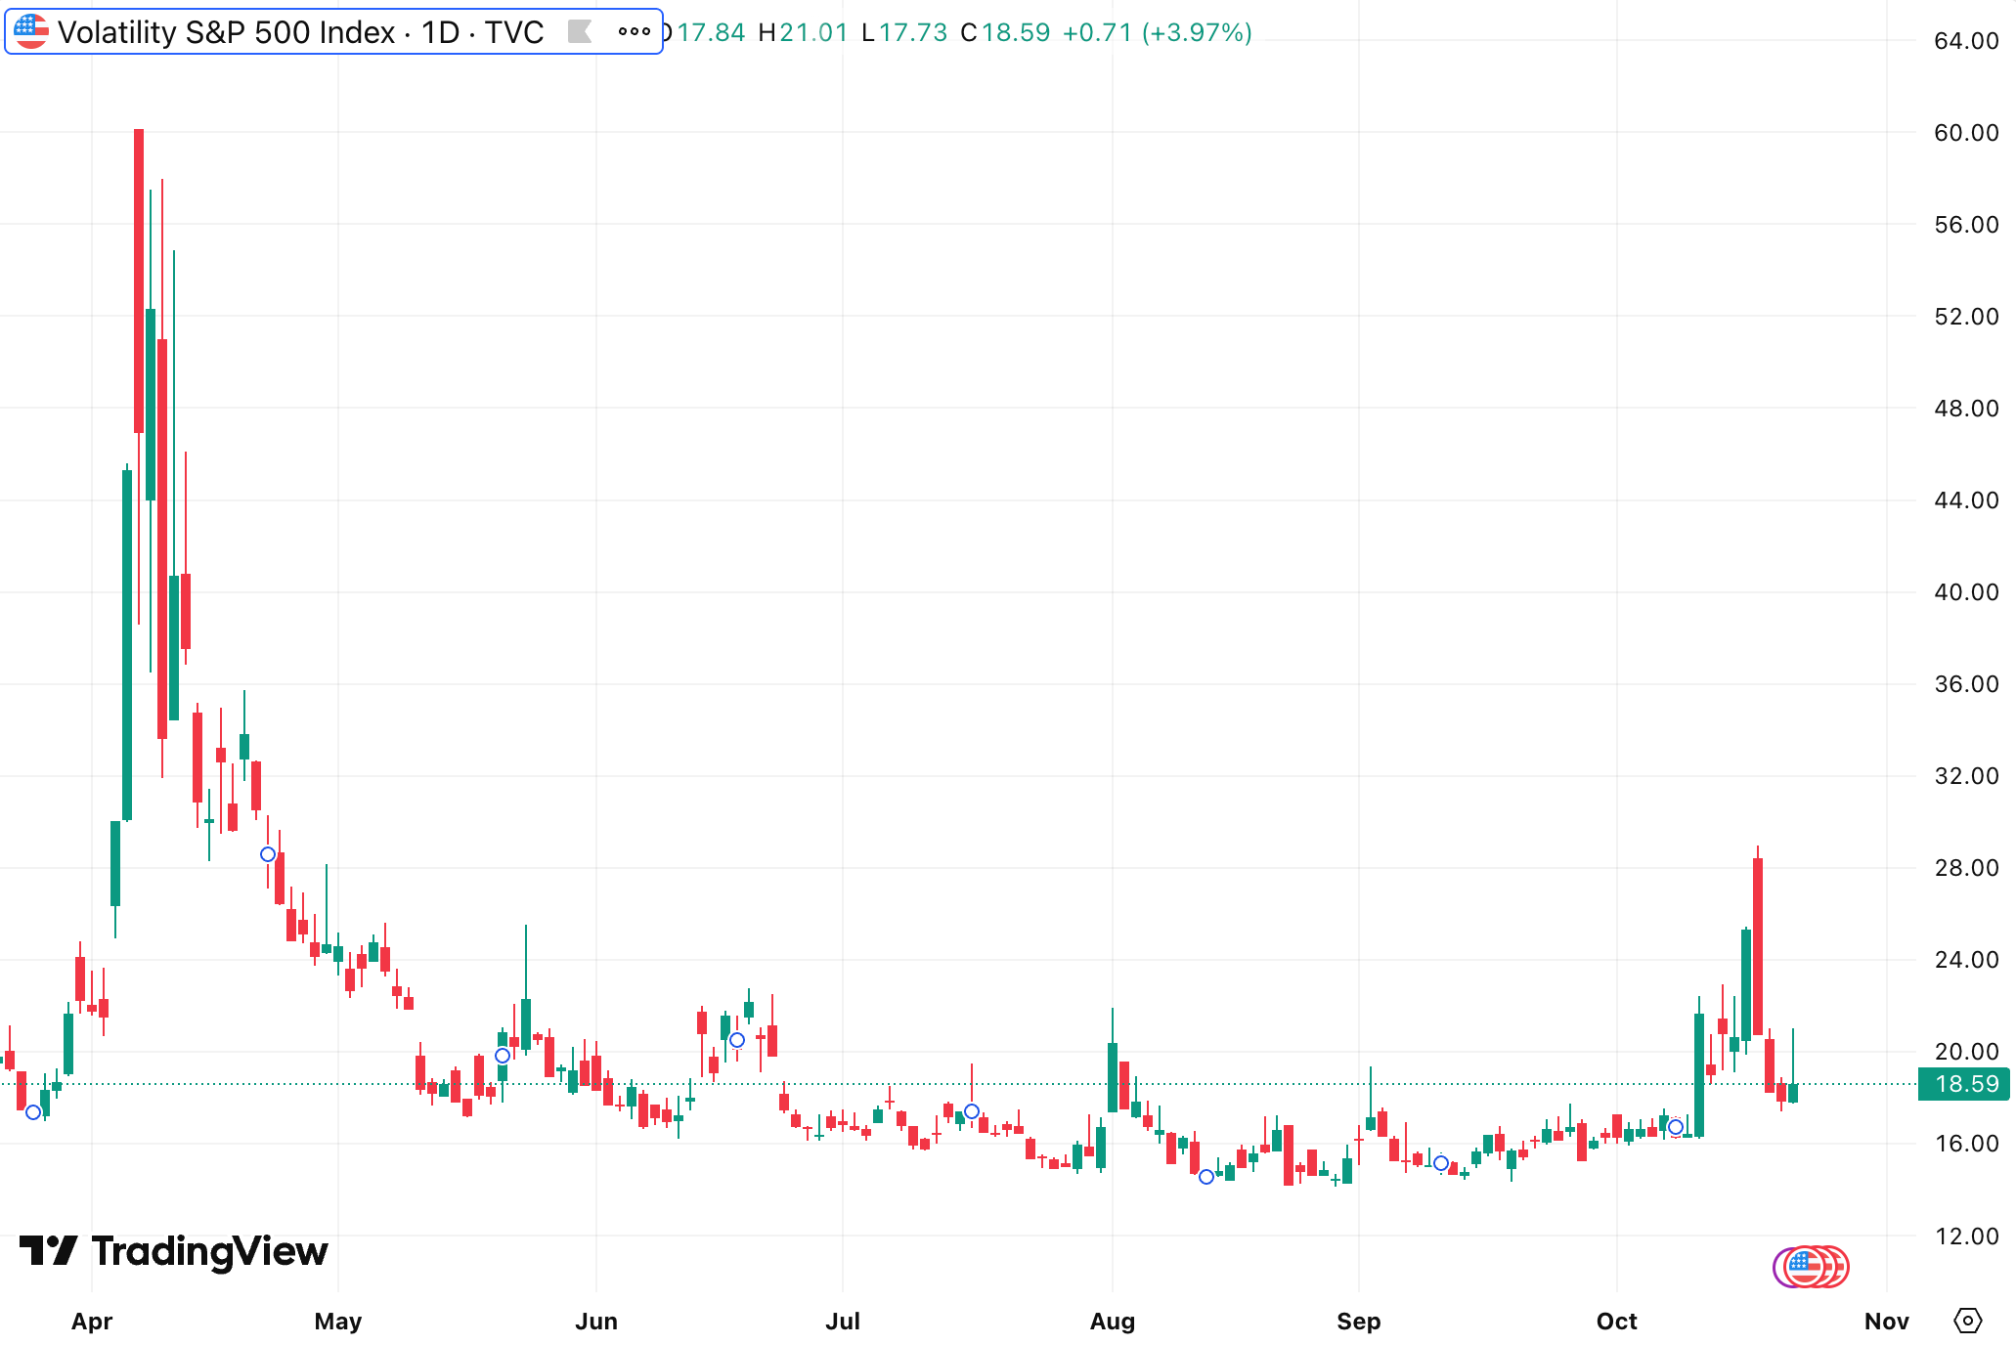This screenshot has width=2016, height=1345.
Task: Select the event circle marker in mid July
Action: tap(972, 1111)
